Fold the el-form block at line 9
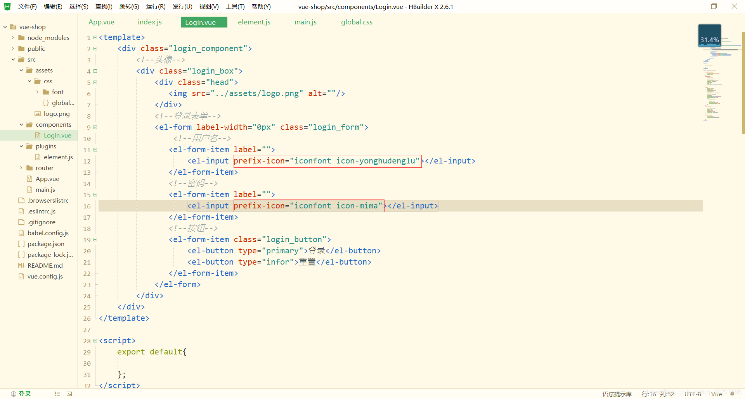 click(95, 127)
